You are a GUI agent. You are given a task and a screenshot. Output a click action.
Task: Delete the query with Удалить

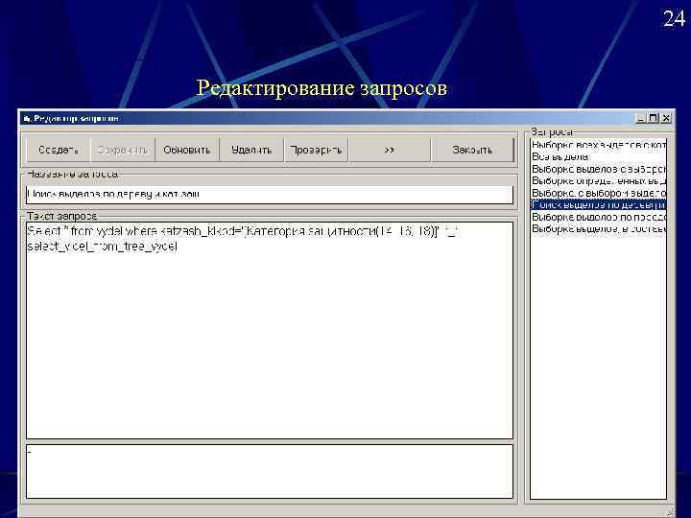251,151
